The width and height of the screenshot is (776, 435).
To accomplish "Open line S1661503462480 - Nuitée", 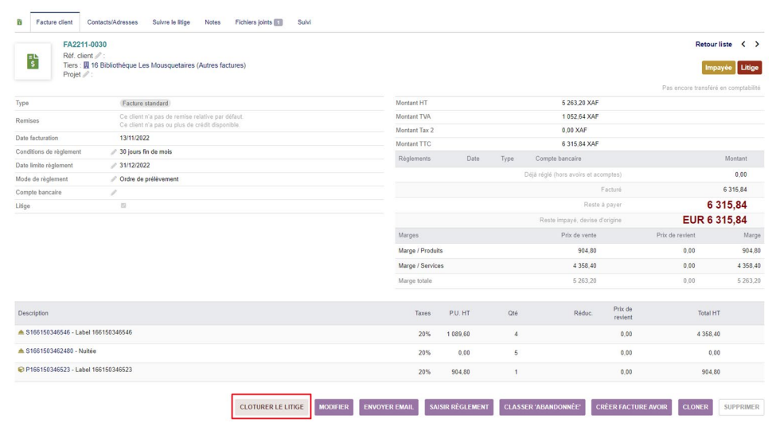I will tap(60, 351).
